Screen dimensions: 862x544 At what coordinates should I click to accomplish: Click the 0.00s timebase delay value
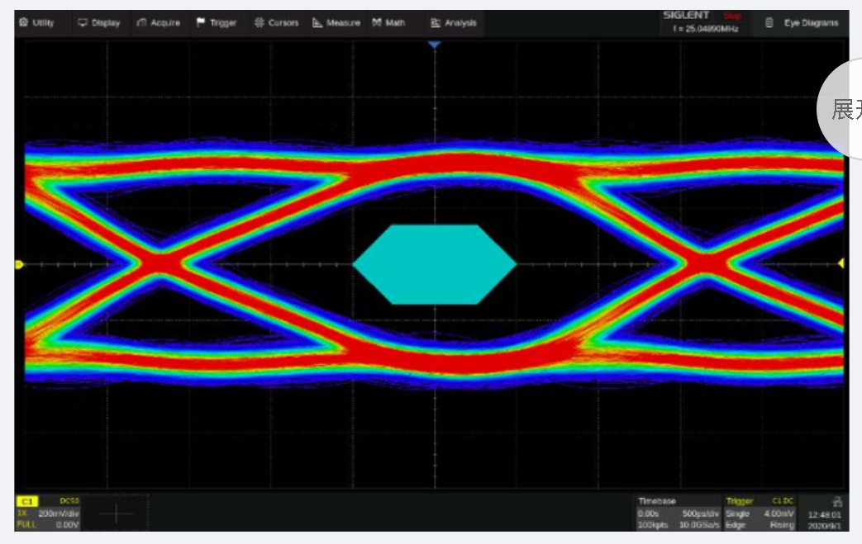click(x=648, y=513)
